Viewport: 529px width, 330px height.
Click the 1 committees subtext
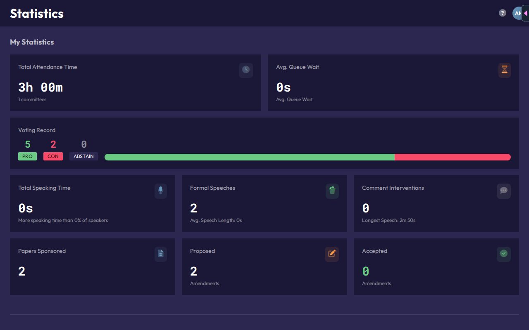click(x=32, y=99)
